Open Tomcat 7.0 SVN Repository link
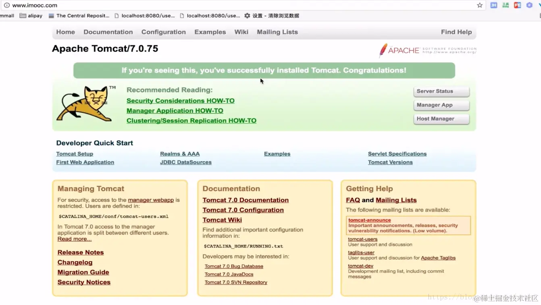 pyautogui.click(x=236, y=282)
